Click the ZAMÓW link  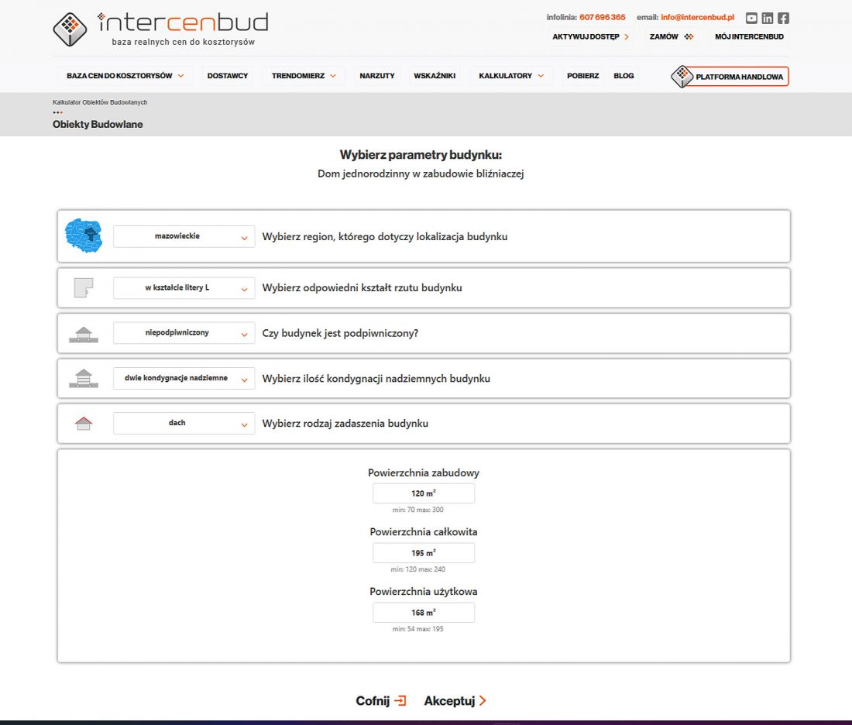tap(672, 36)
